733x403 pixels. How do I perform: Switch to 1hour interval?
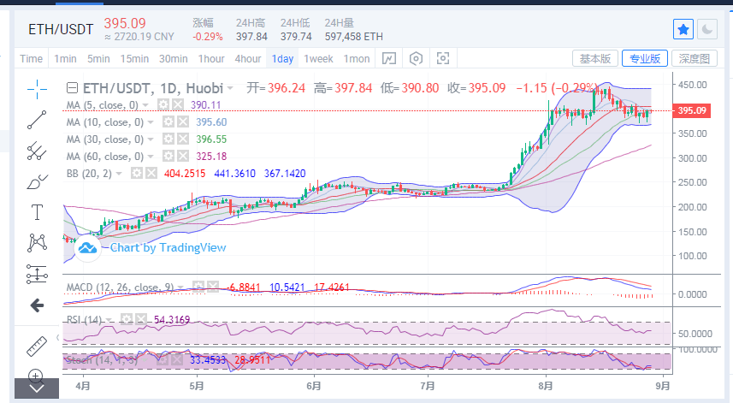tap(211, 59)
